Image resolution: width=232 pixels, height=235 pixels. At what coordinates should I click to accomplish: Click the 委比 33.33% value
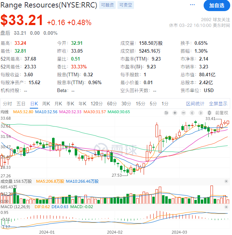pyautogui.click(x=79, y=67)
